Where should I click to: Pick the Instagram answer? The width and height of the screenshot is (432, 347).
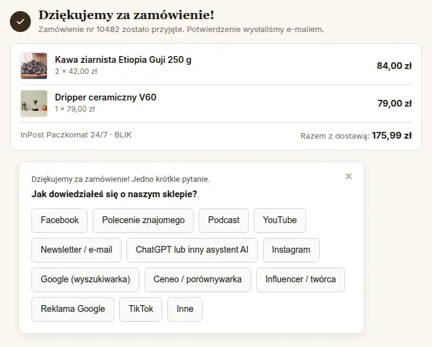[291, 250]
